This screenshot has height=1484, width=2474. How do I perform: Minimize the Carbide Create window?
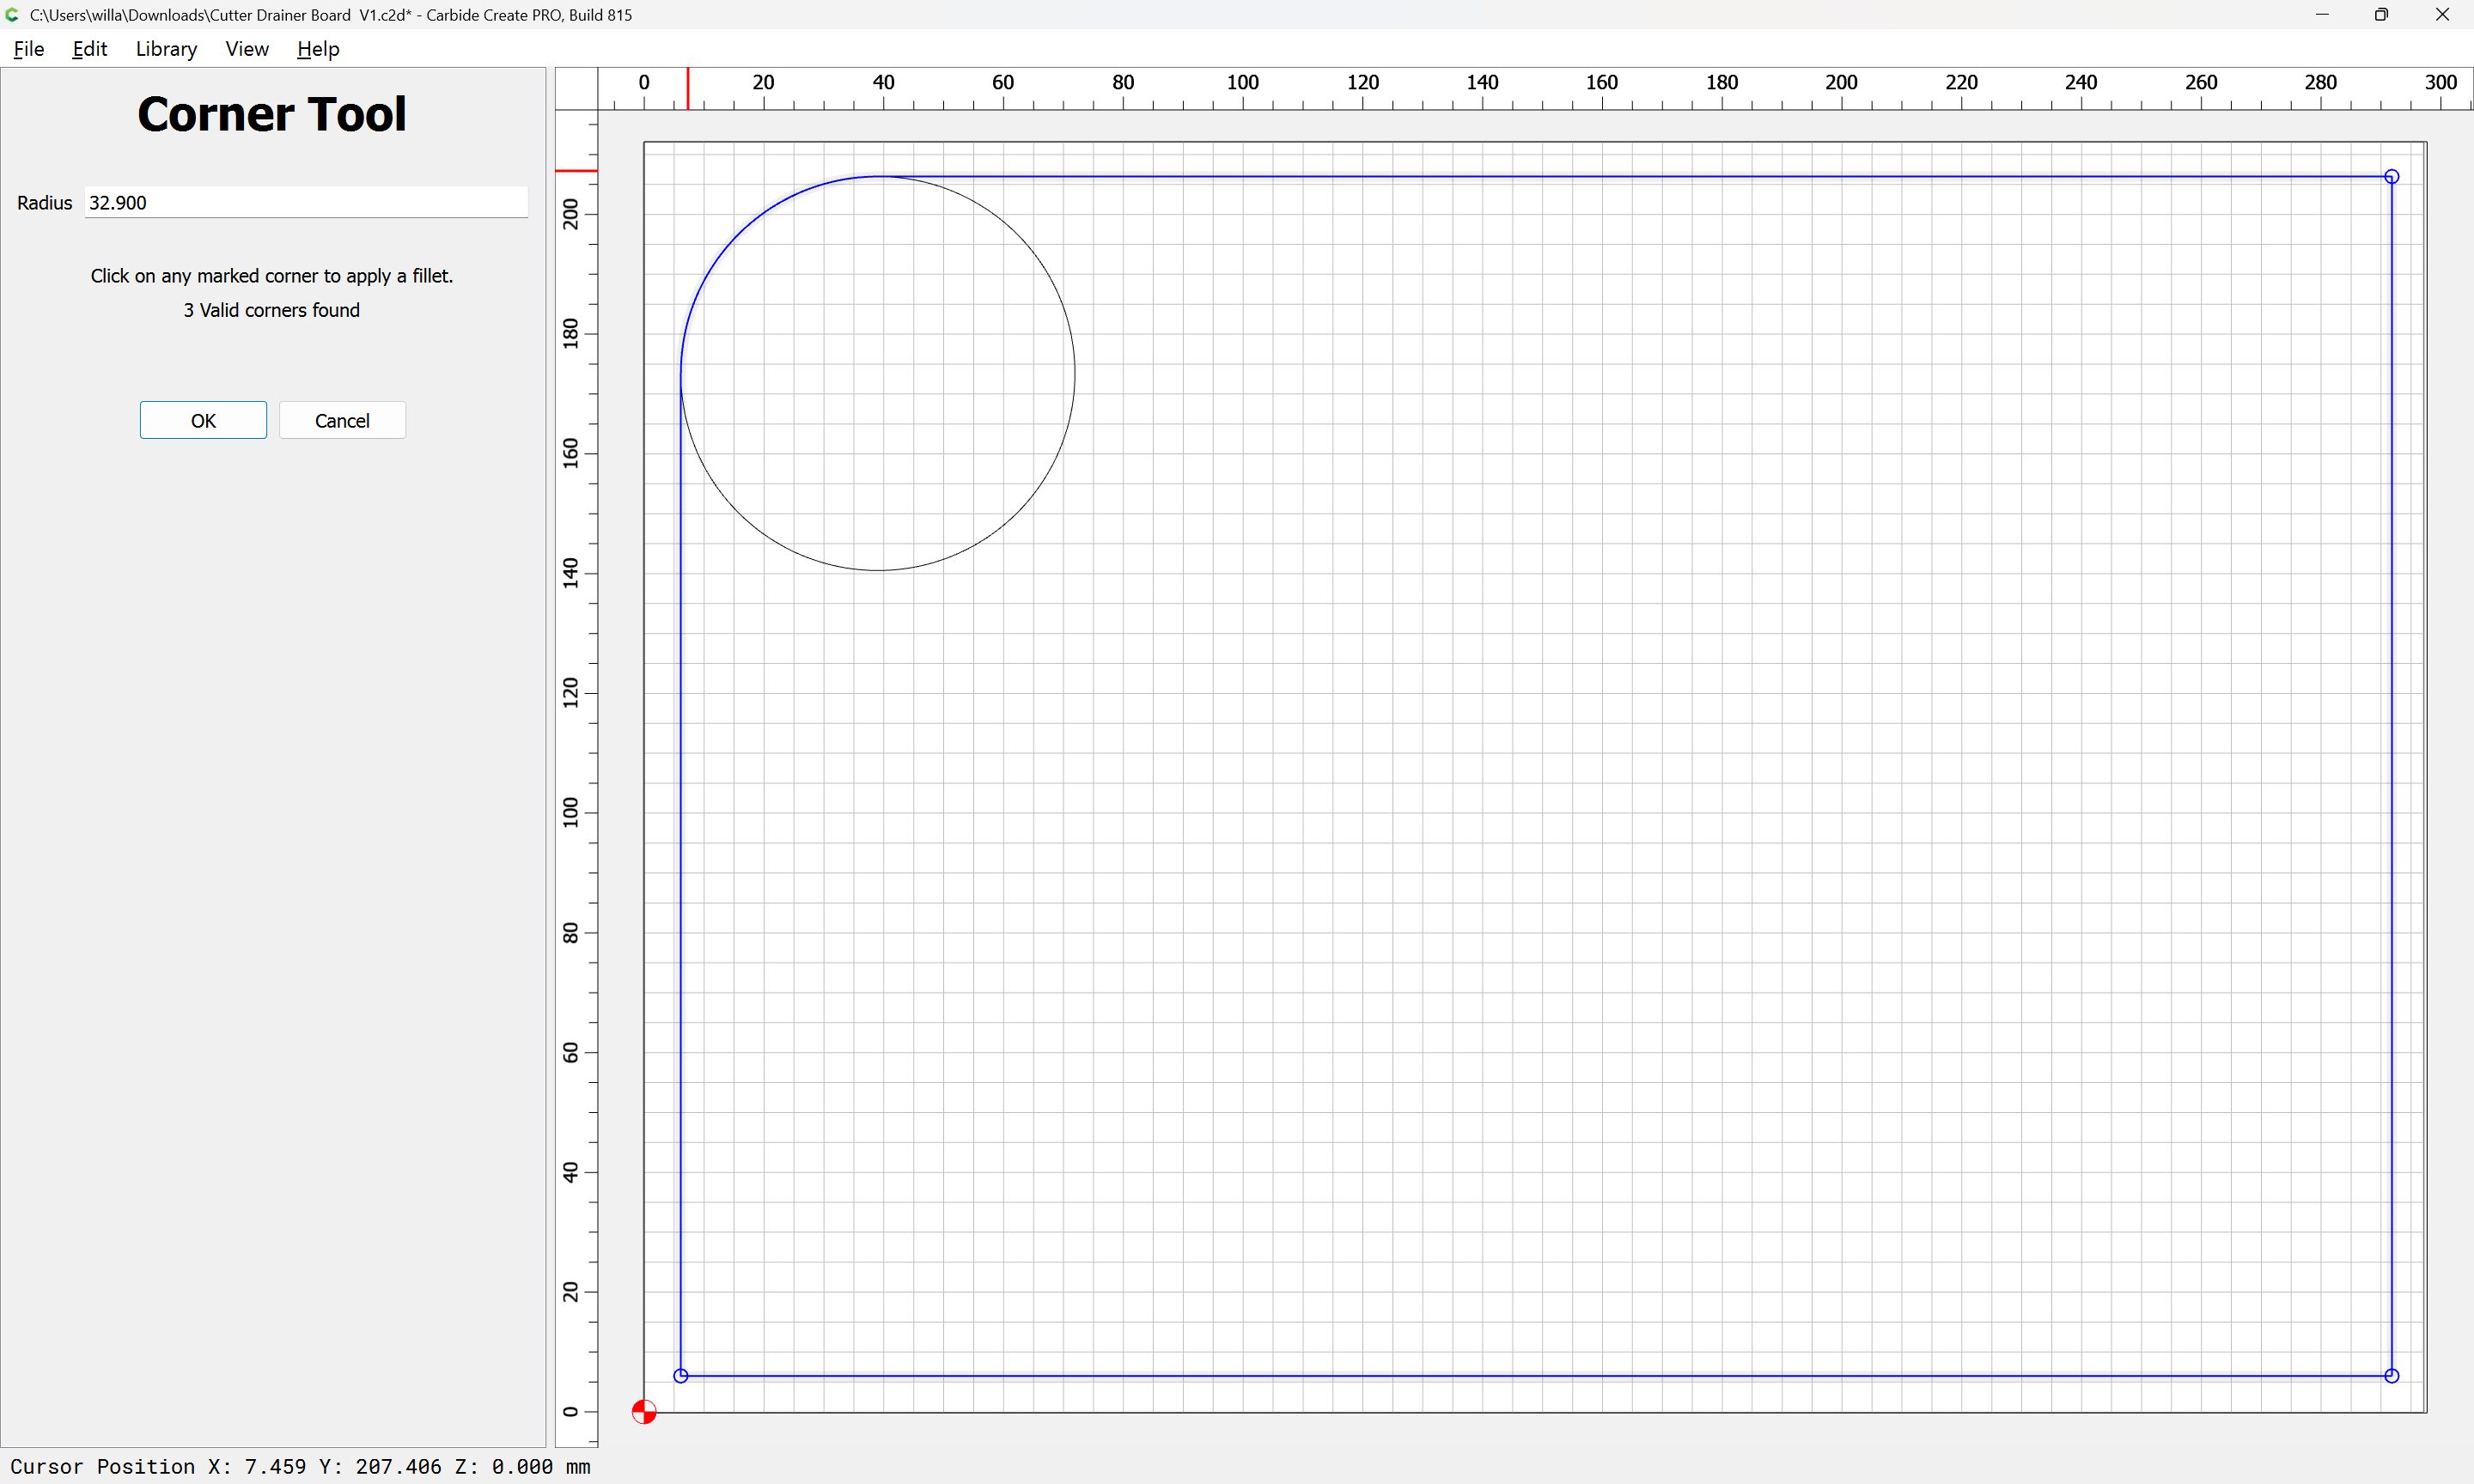[x=2322, y=15]
